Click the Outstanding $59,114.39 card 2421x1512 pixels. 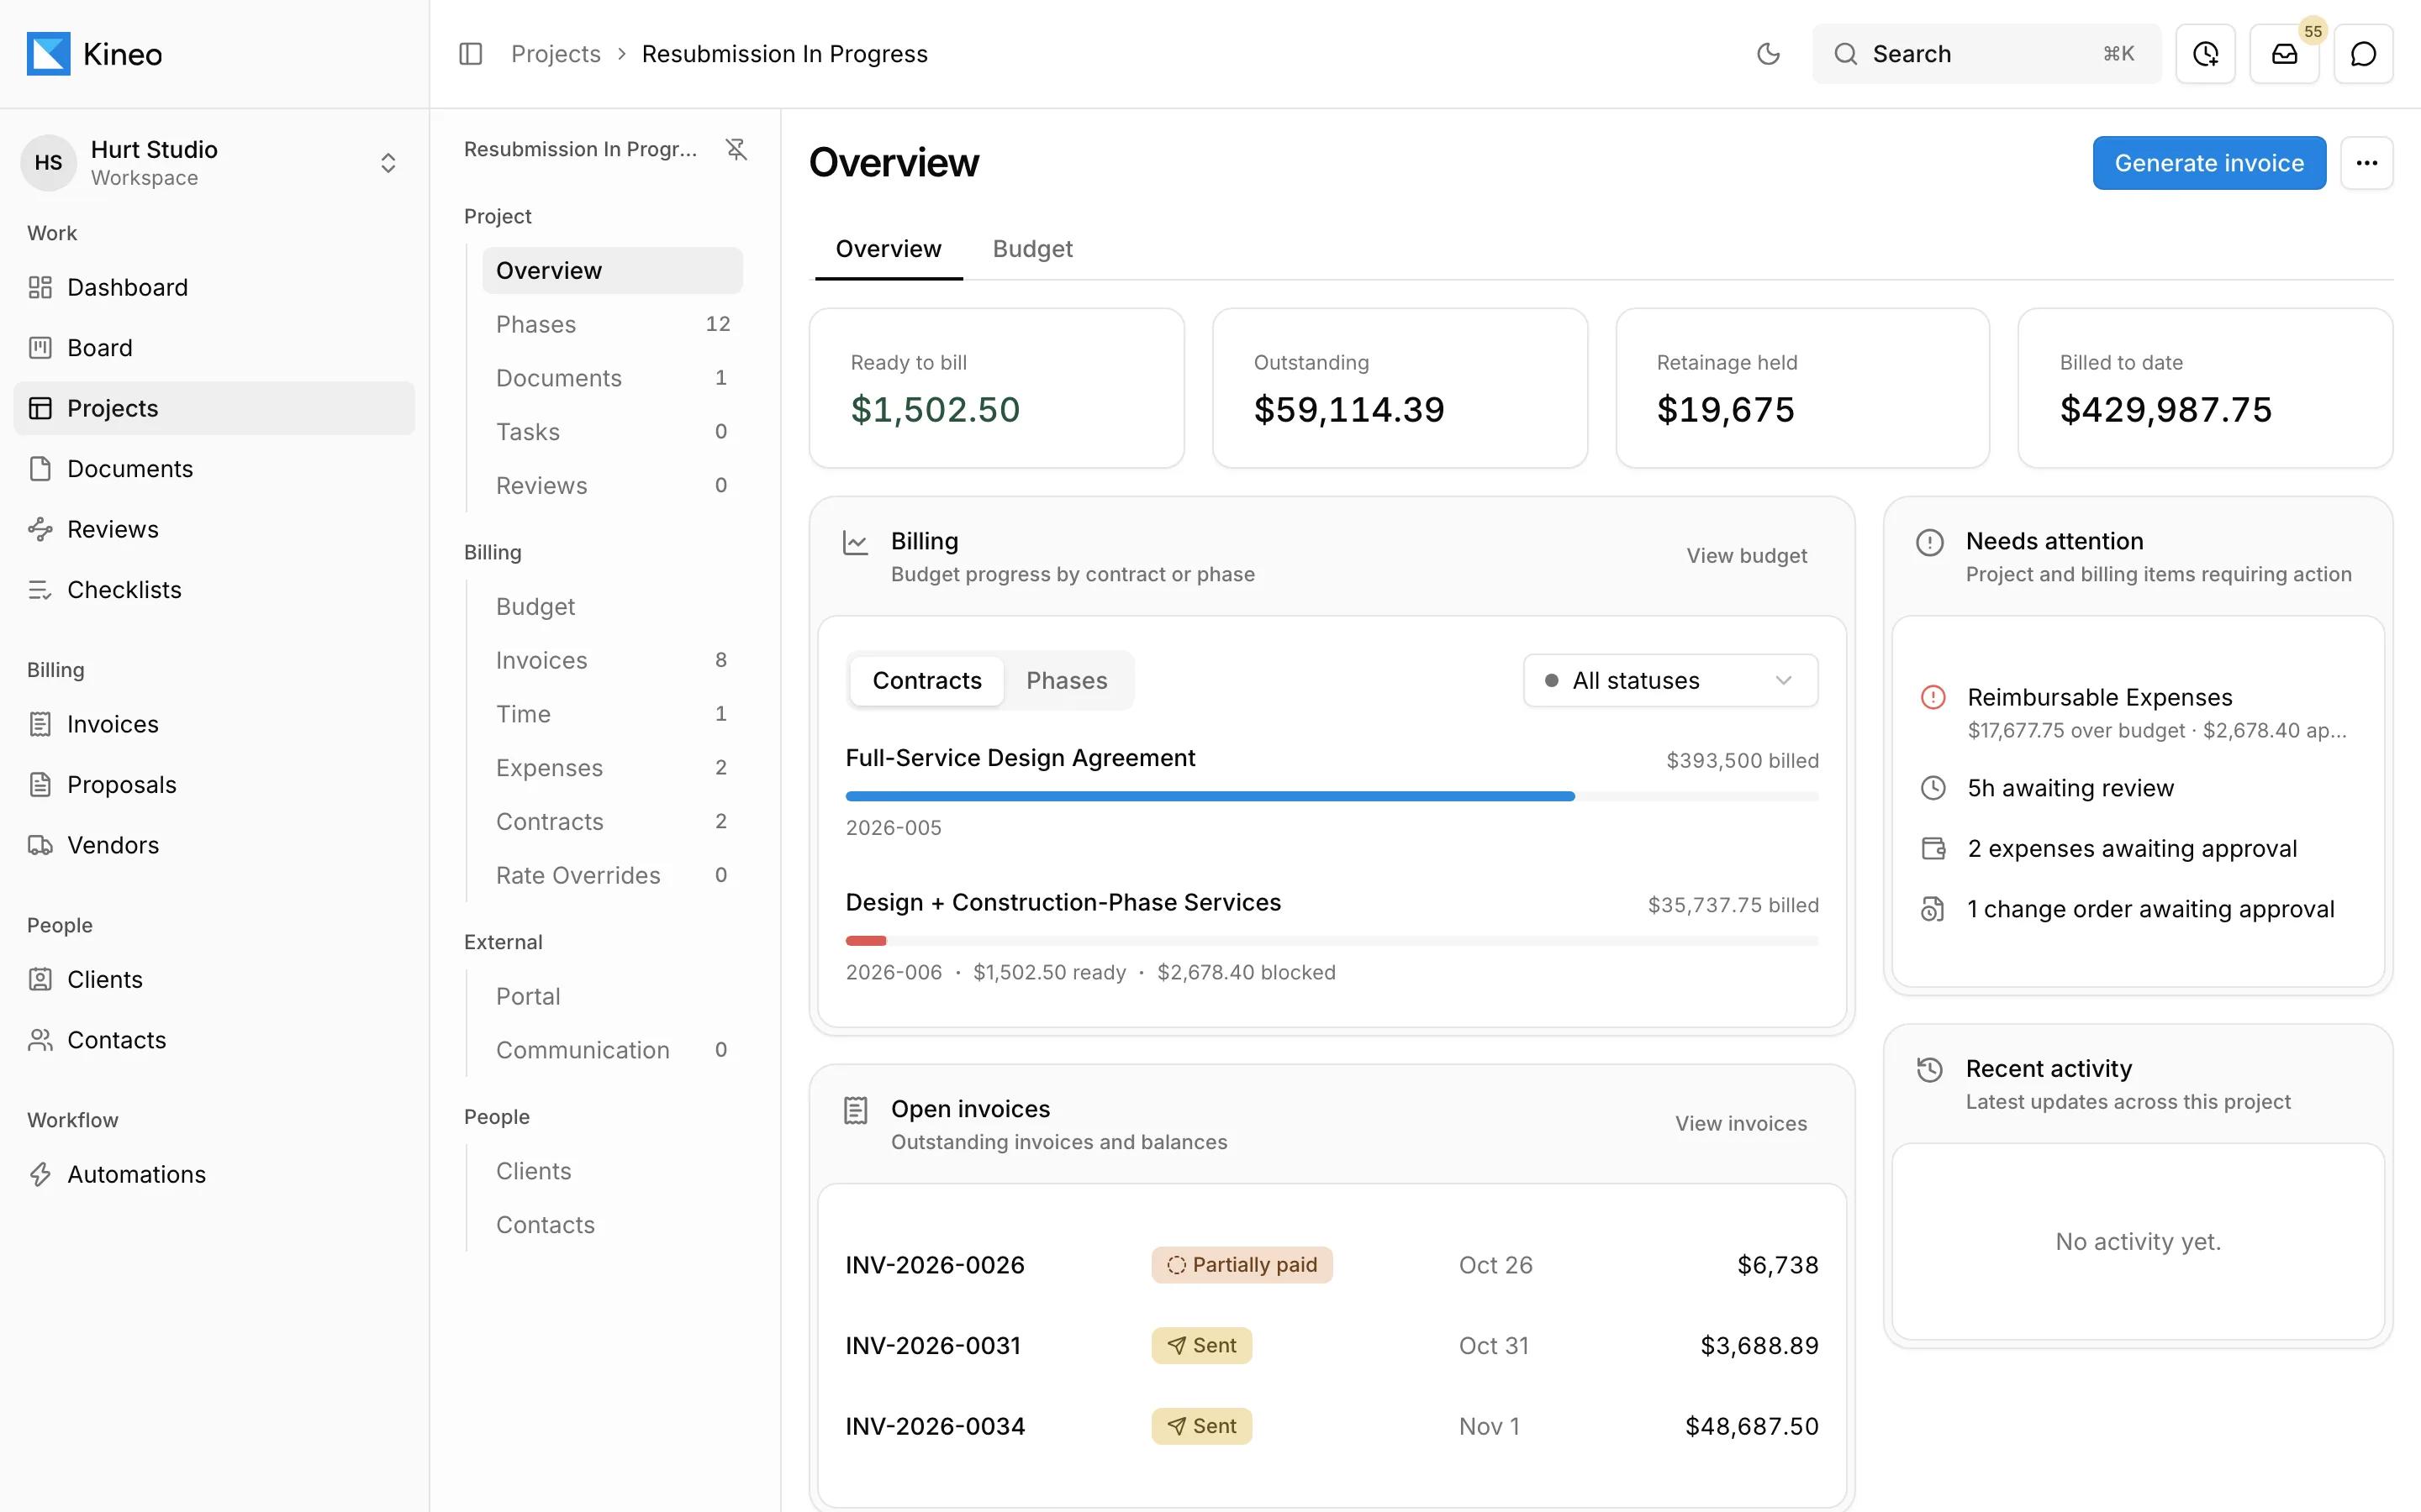tap(1400, 388)
